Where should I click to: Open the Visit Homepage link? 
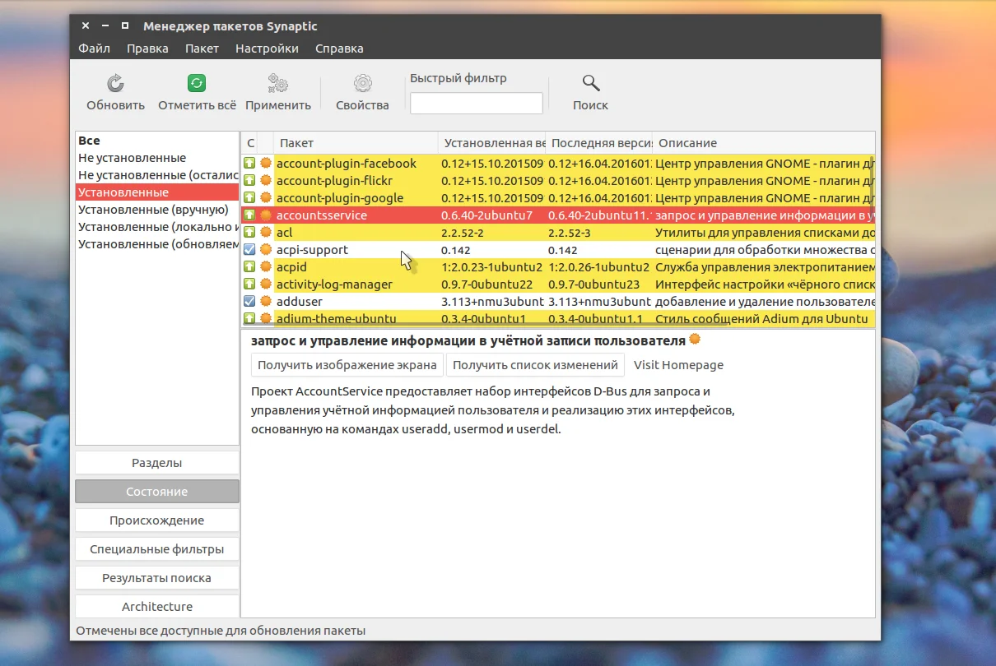(x=678, y=365)
